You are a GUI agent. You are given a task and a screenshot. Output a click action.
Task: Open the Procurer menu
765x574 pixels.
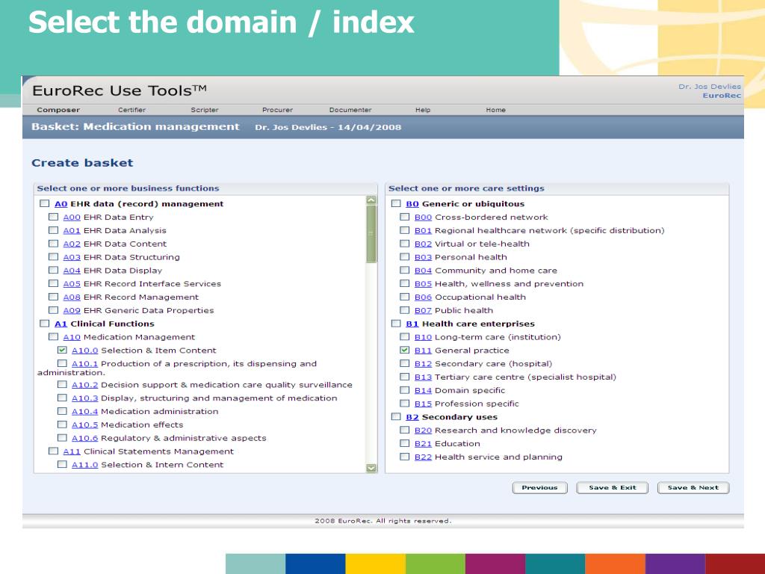point(278,110)
